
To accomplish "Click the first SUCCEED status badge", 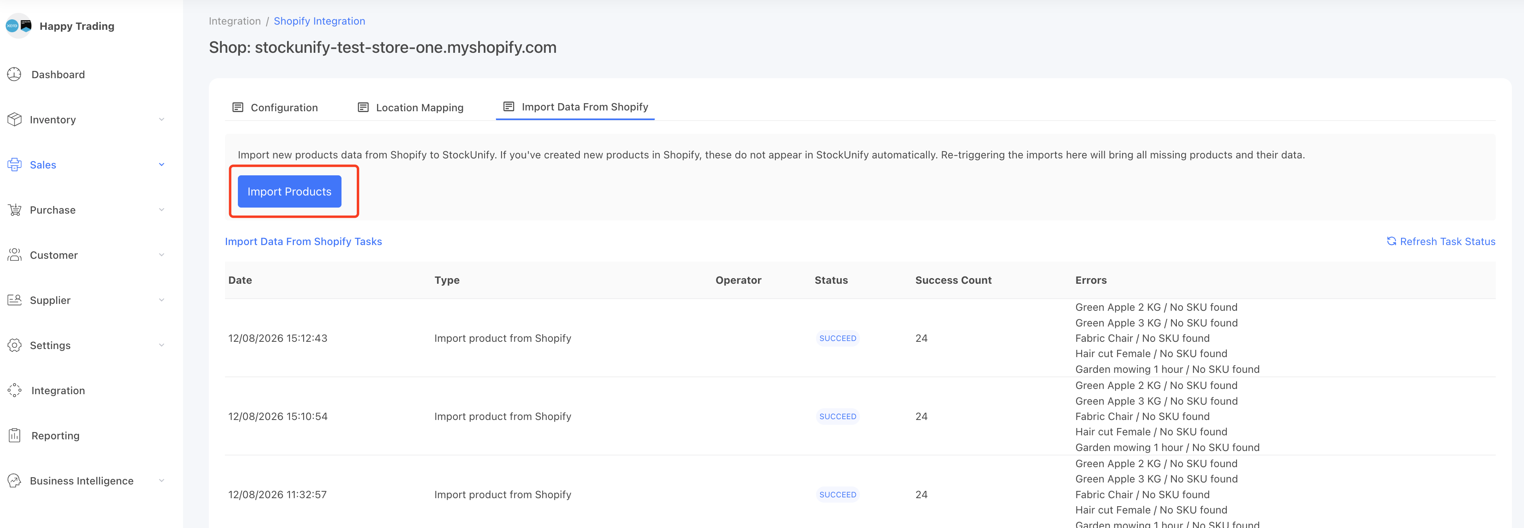I will pyautogui.click(x=838, y=338).
